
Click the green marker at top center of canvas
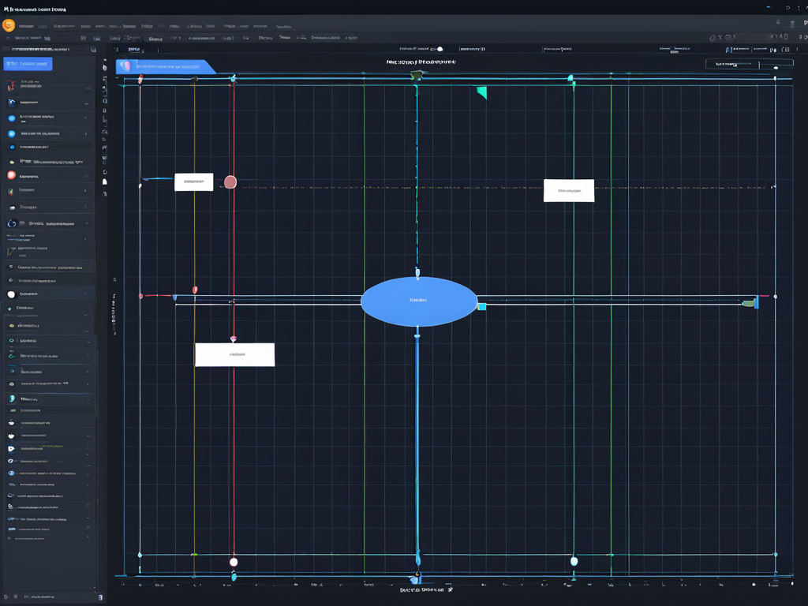click(x=416, y=76)
